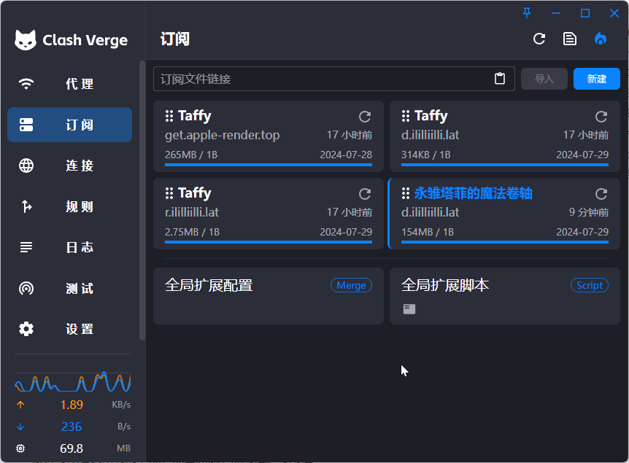Viewport: 629px width, 463px height.
Task: Click the file icon in 全局扩展脚本 card
Action: click(410, 309)
